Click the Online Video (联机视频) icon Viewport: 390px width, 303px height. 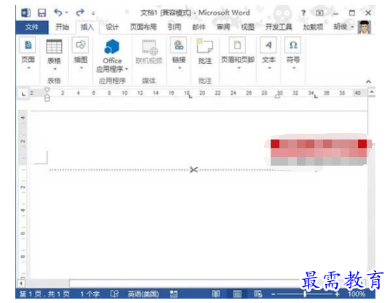point(150,47)
